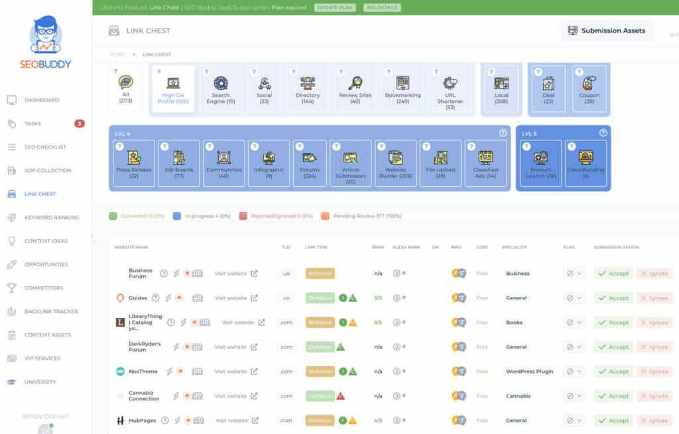Select the Infographic category icon
The image size is (679, 434).
269,158
